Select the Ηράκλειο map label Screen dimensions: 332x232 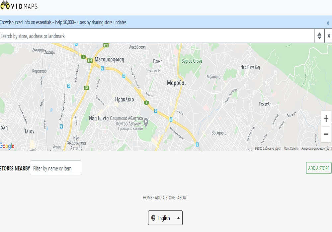click(124, 99)
